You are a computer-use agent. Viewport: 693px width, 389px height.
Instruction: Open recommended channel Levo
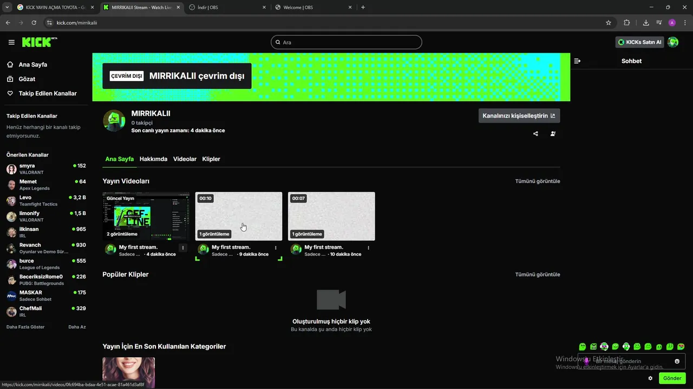click(x=46, y=200)
